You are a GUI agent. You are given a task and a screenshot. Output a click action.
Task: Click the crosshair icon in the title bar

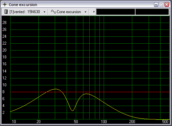click(x=5, y=5)
